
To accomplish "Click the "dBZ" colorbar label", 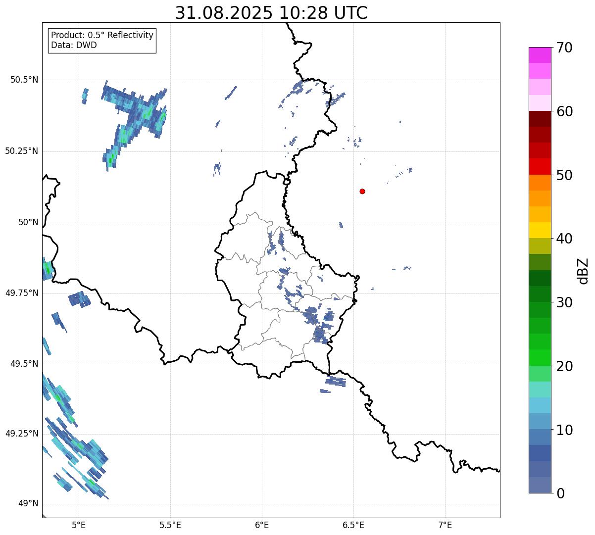I will tap(583, 270).
